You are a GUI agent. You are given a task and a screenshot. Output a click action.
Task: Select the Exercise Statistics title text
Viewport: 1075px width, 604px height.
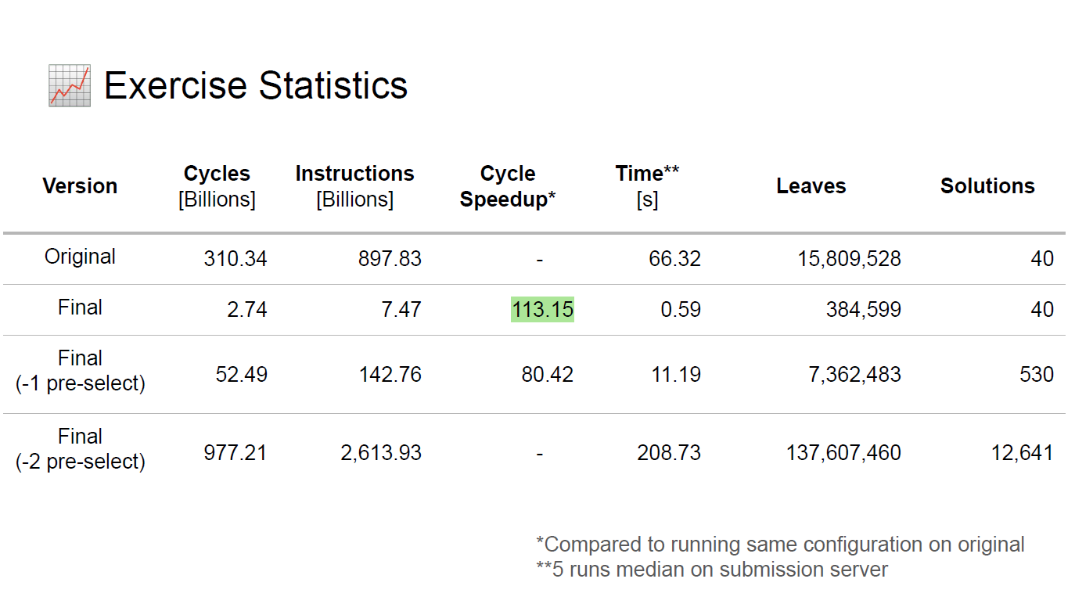[x=256, y=84]
